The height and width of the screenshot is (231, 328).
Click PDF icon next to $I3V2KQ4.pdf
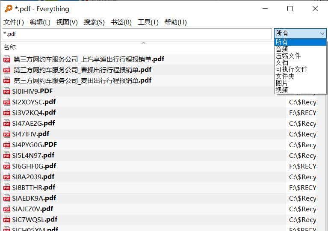(x=7, y=113)
